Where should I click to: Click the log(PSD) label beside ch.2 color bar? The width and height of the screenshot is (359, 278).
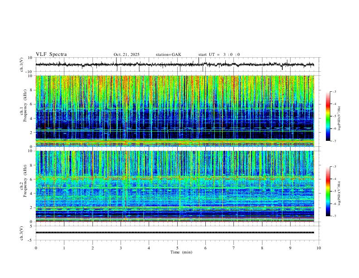click(x=340, y=193)
